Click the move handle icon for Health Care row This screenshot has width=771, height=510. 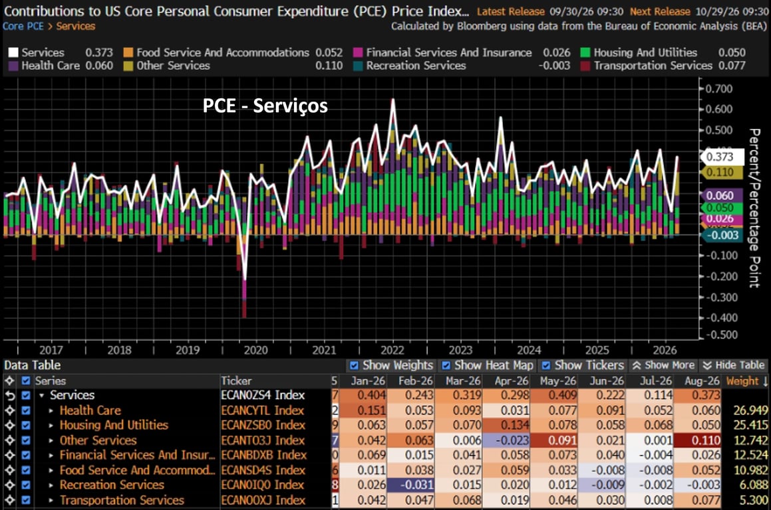(9, 410)
